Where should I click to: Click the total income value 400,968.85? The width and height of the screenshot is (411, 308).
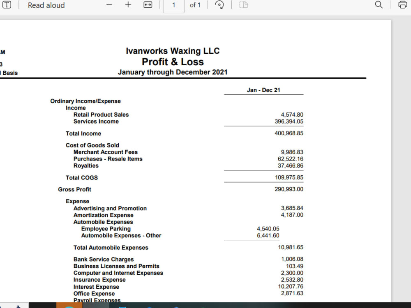(289, 133)
